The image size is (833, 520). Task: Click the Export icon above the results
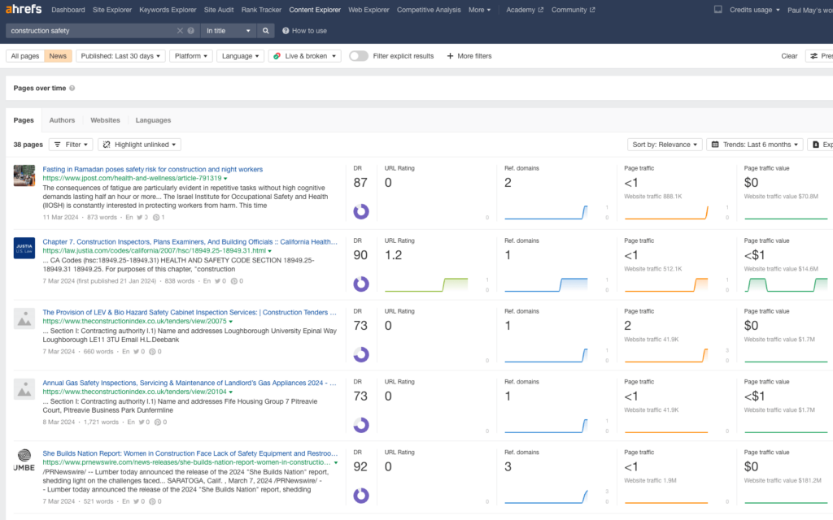[817, 144]
